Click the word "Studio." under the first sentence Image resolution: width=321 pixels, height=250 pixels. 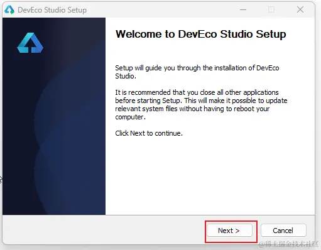click(x=126, y=76)
